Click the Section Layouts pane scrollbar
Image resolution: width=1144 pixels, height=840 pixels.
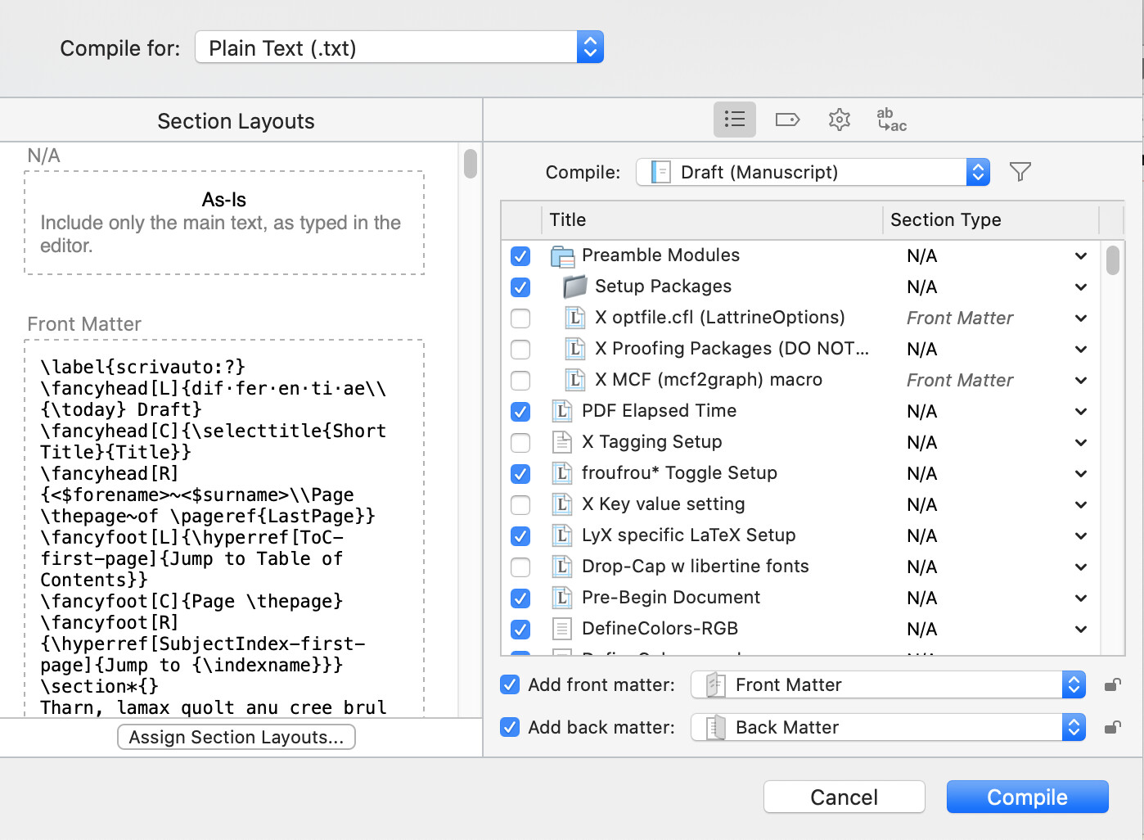pos(470,164)
